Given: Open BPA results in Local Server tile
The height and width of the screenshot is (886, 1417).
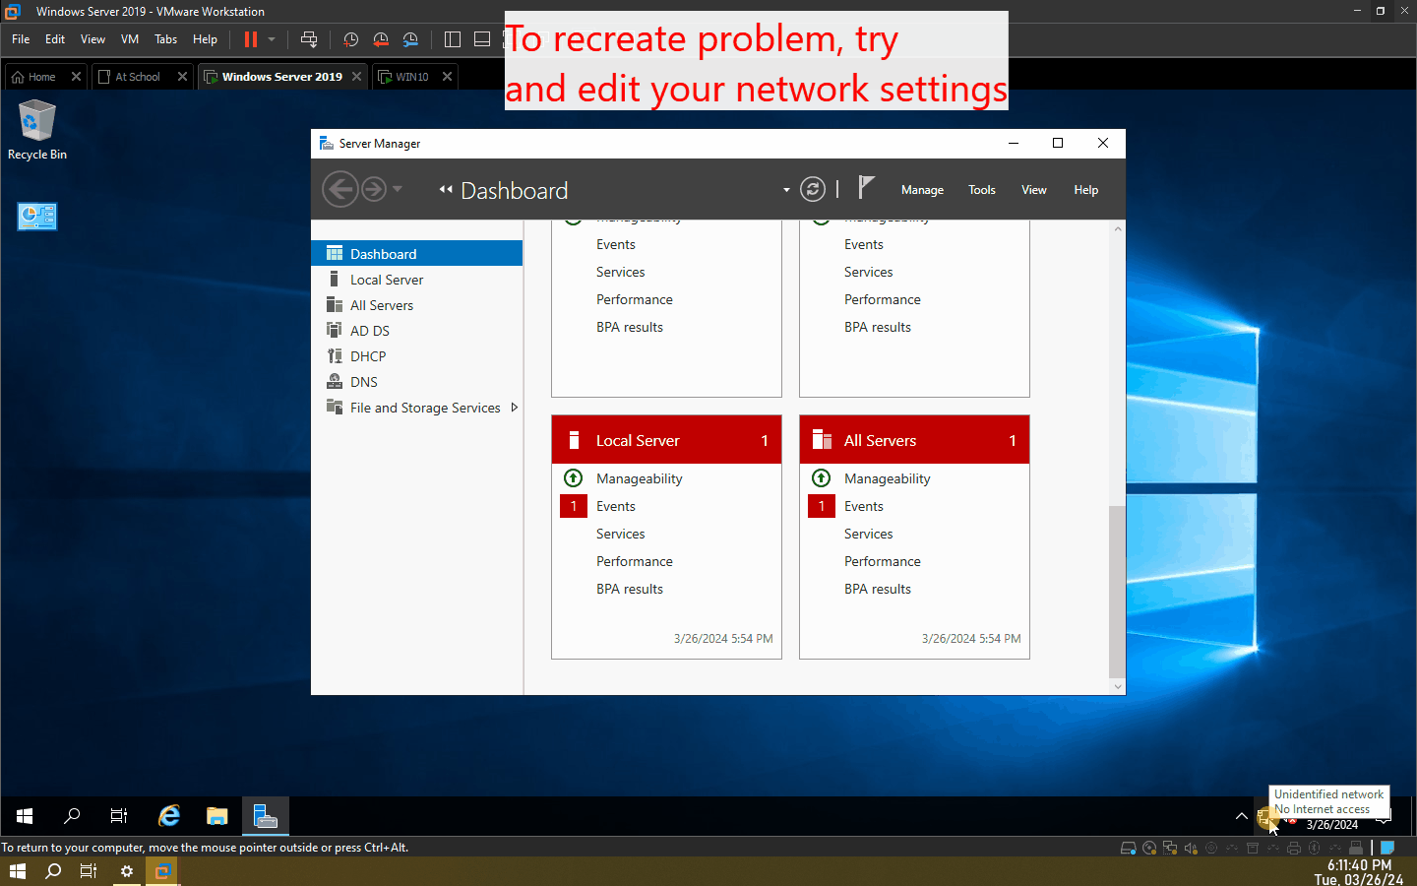Looking at the screenshot, I should 630,589.
